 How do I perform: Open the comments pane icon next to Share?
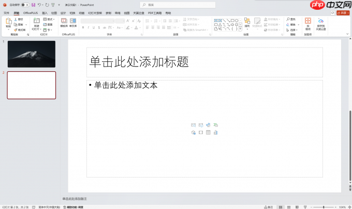click(x=332, y=13)
